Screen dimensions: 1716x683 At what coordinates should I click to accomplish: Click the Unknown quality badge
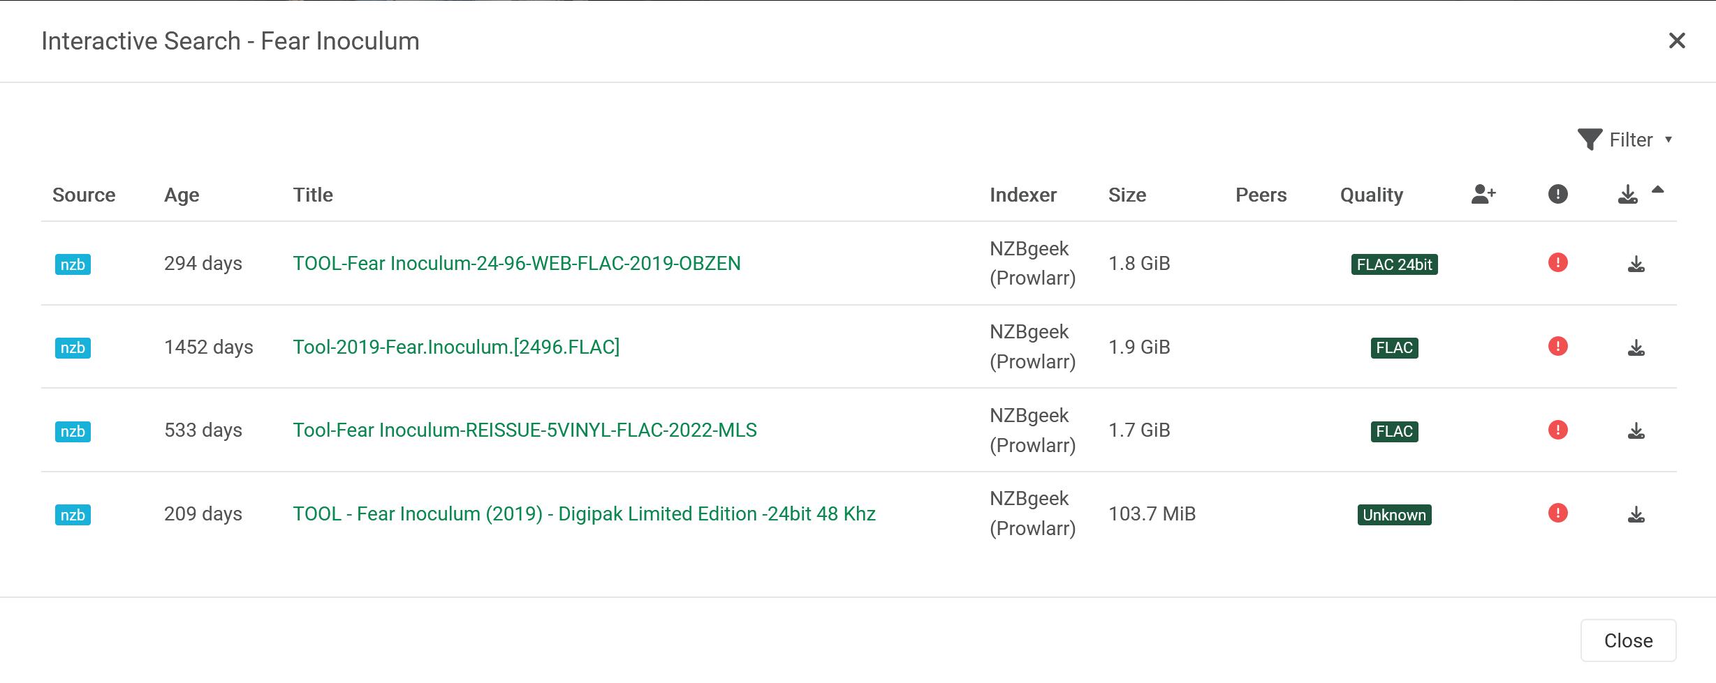(x=1393, y=515)
